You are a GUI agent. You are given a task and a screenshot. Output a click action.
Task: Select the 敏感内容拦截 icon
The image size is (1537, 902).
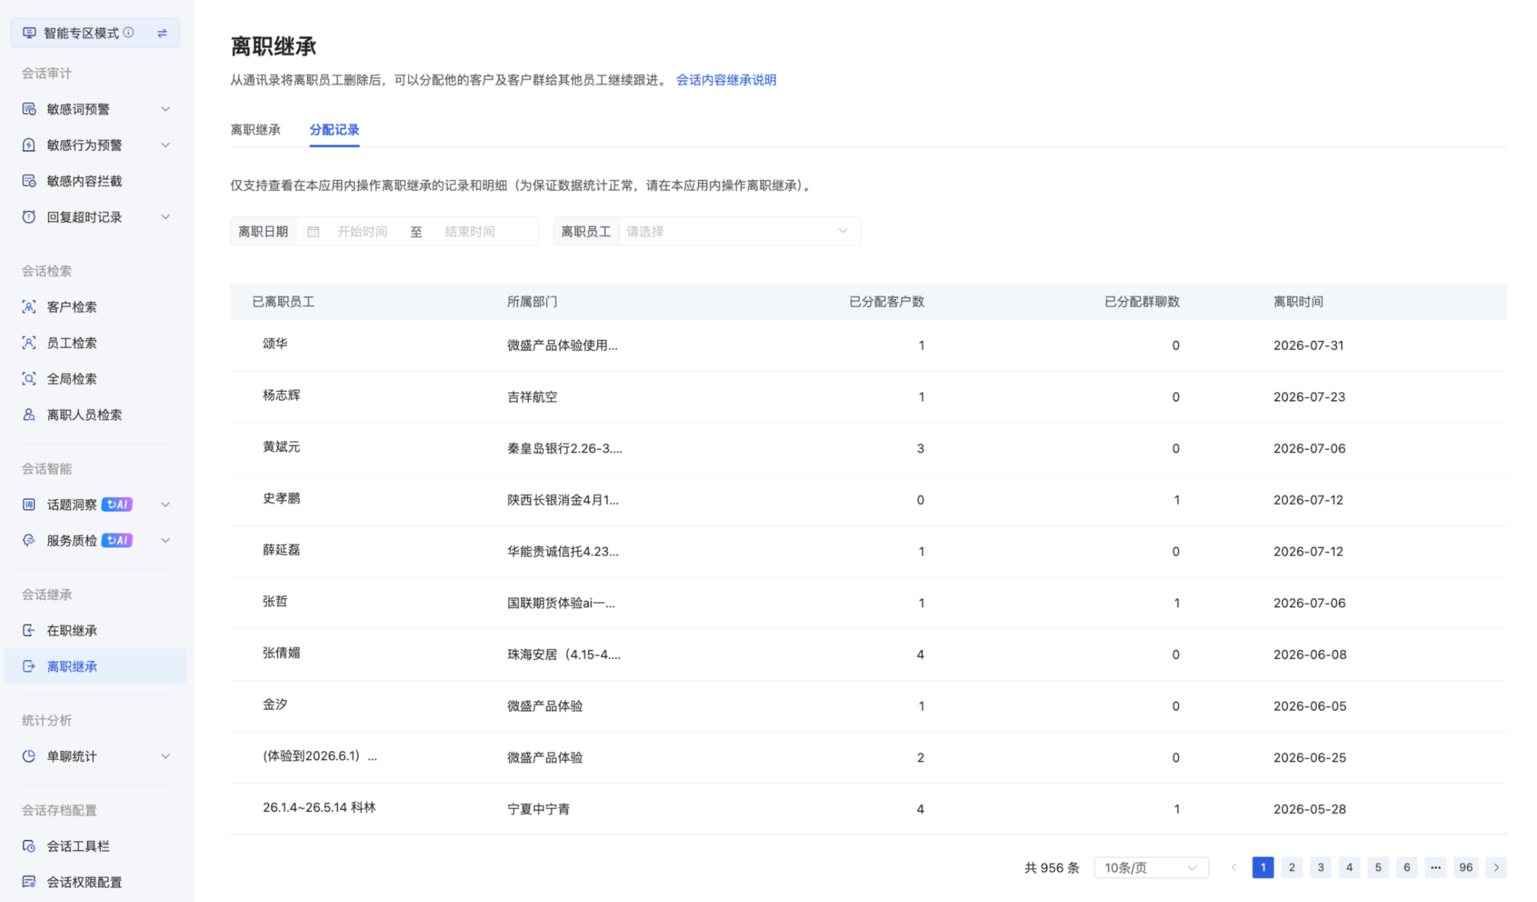29,181
